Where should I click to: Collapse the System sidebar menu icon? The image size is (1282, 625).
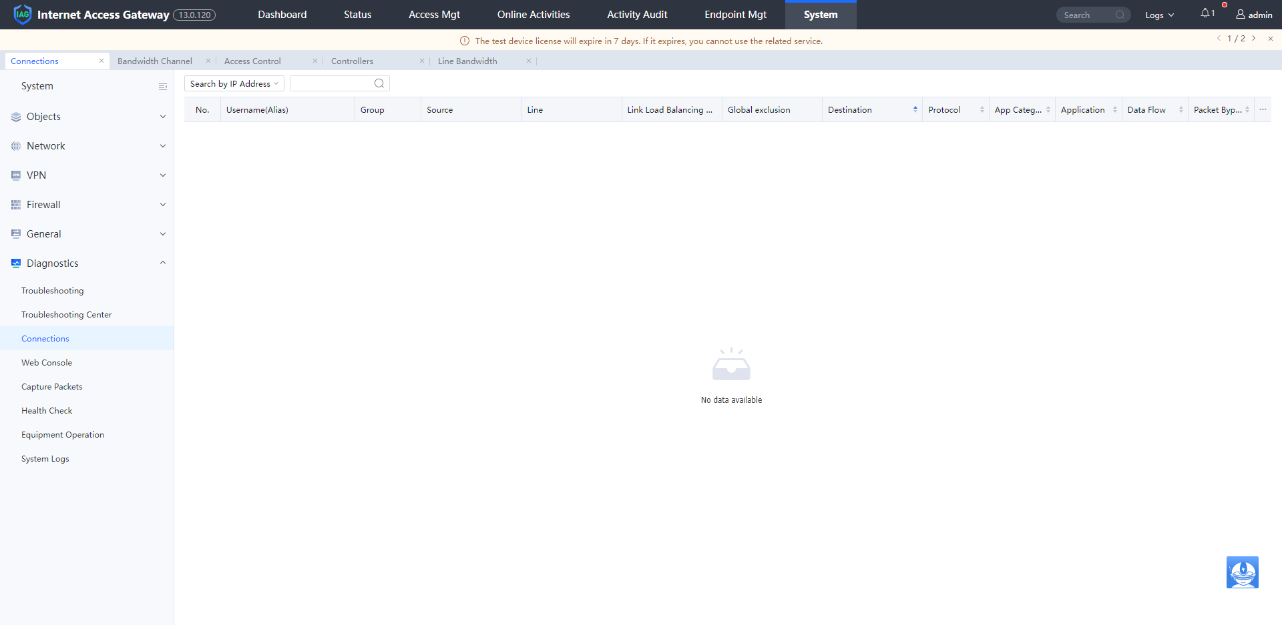[x=162, y=87]
